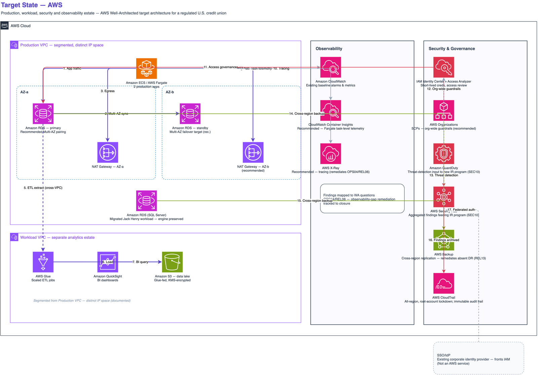Select '2 production apps' caption
Viewport: 538px width, 375px height.
[146, 87]
